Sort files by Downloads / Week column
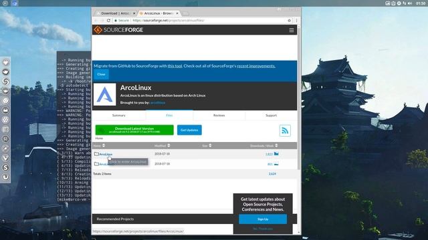The width and height of the screenshot is (428, 240). click(x=263, y=145)
